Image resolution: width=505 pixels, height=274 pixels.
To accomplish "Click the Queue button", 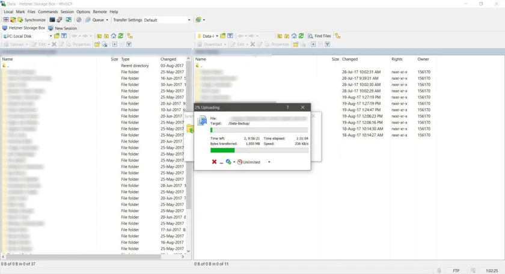I will pyautogui.click(x=95, y=20).
